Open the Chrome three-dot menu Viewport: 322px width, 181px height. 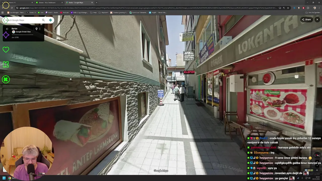(319, 8)
